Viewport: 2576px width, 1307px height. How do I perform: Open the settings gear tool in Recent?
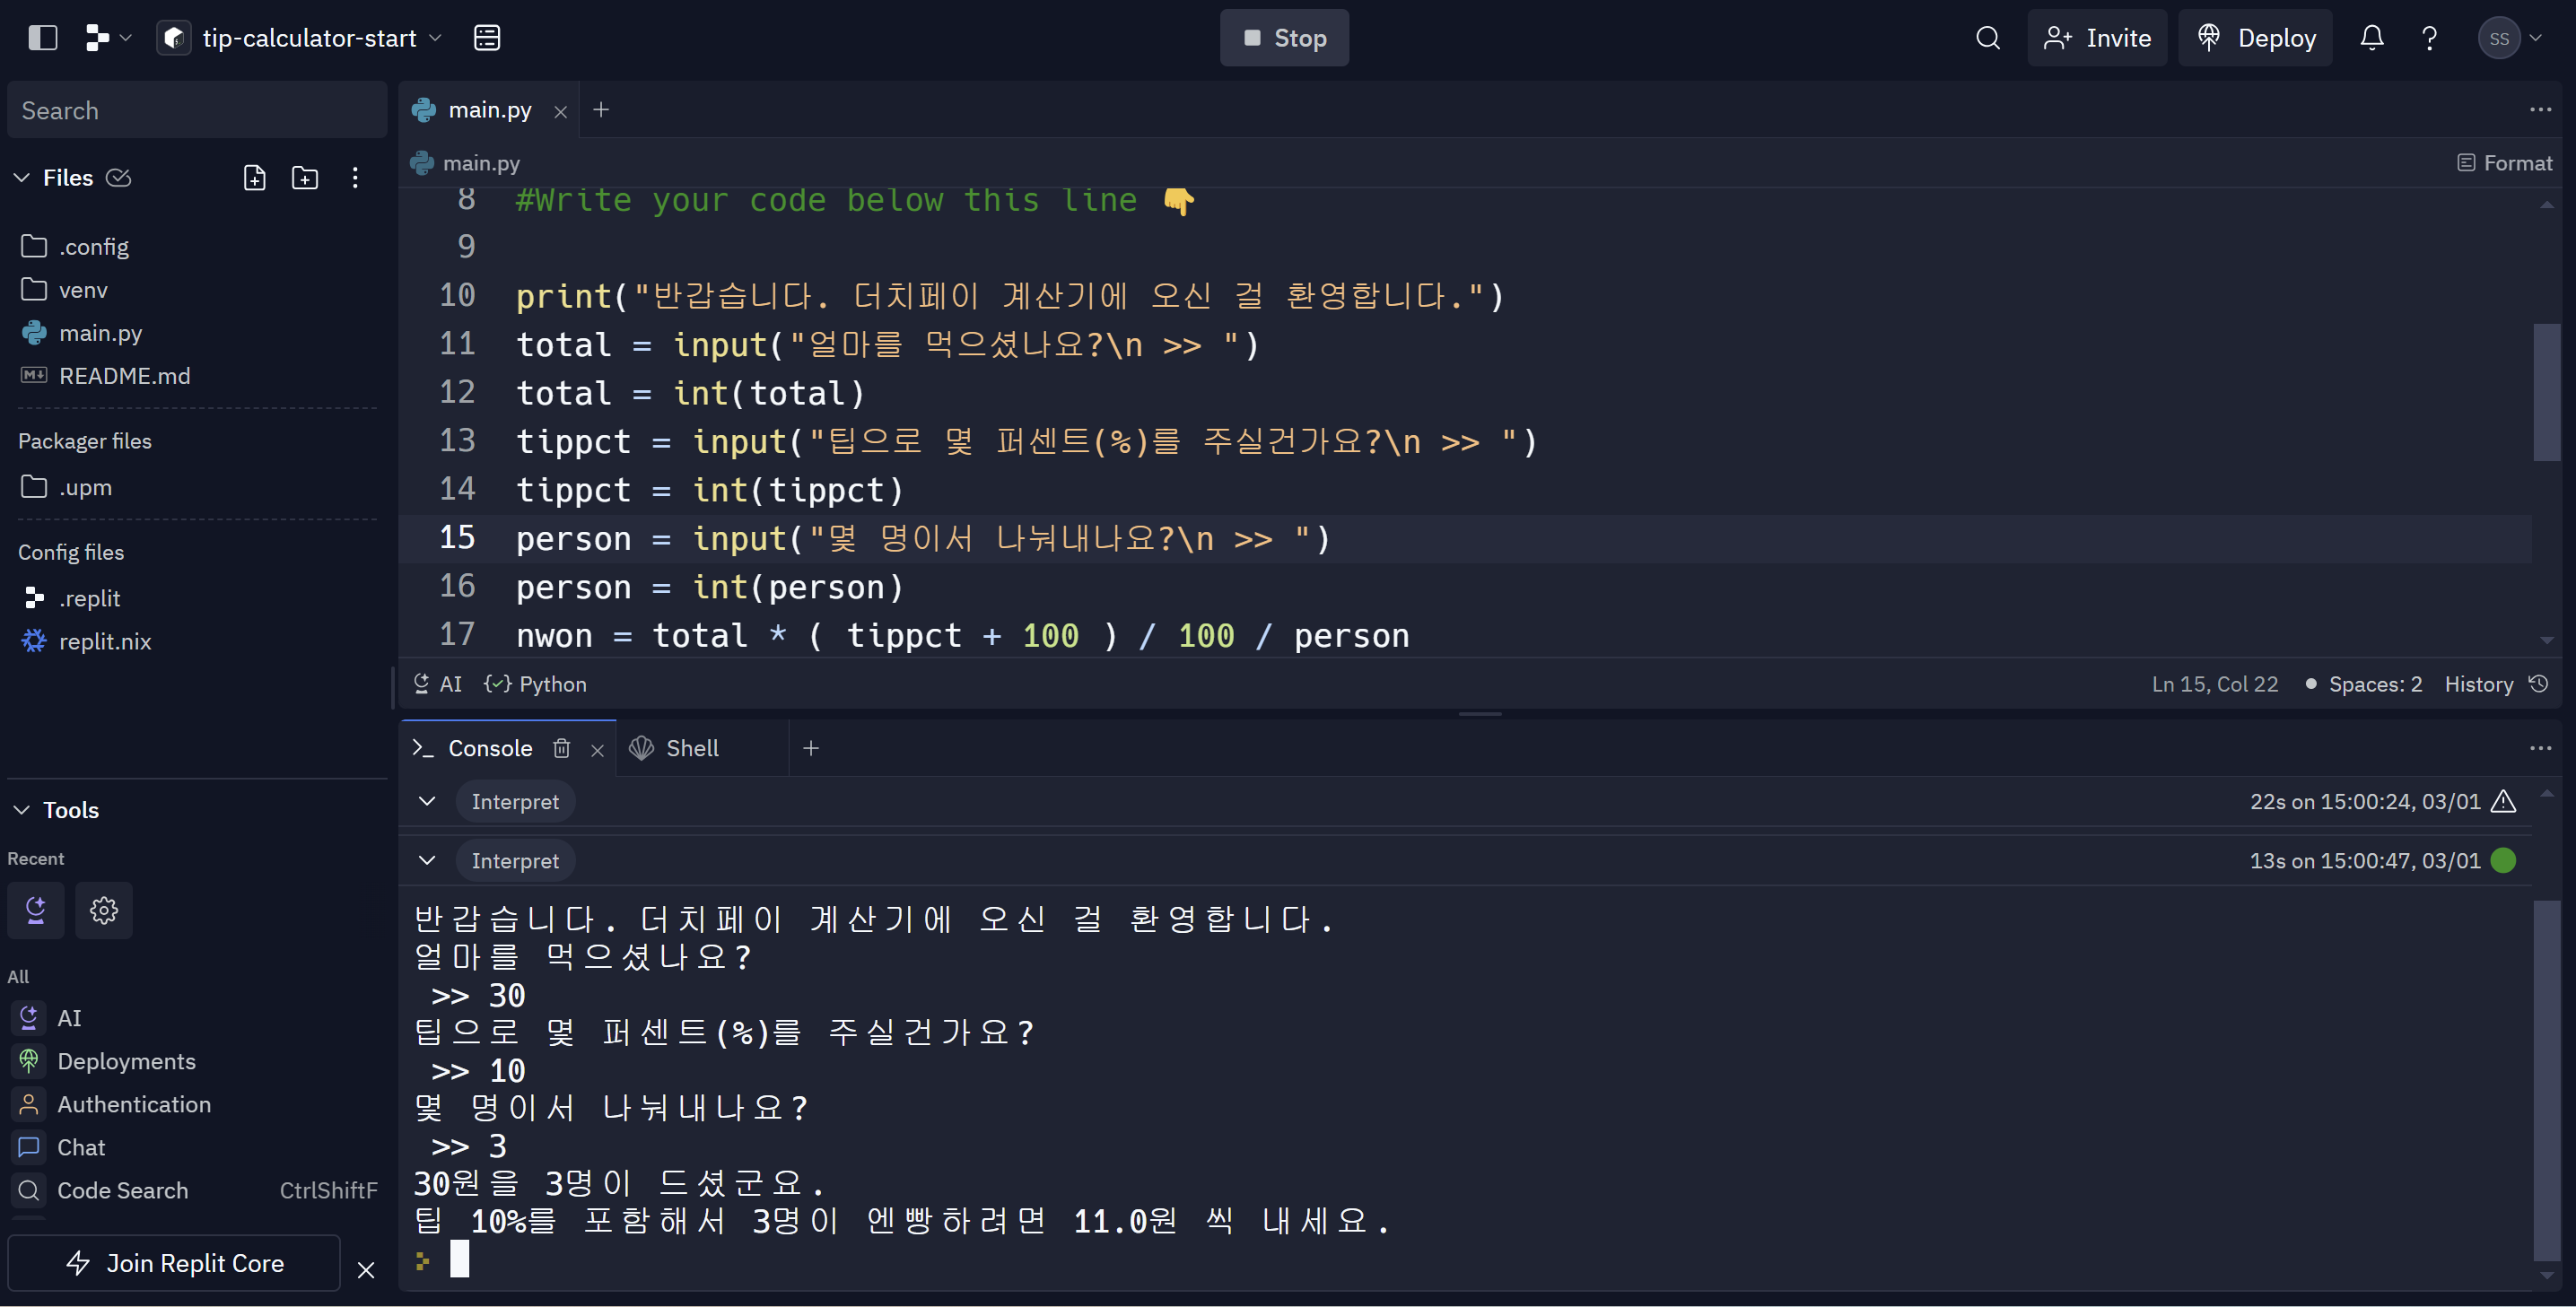[104, 910]
